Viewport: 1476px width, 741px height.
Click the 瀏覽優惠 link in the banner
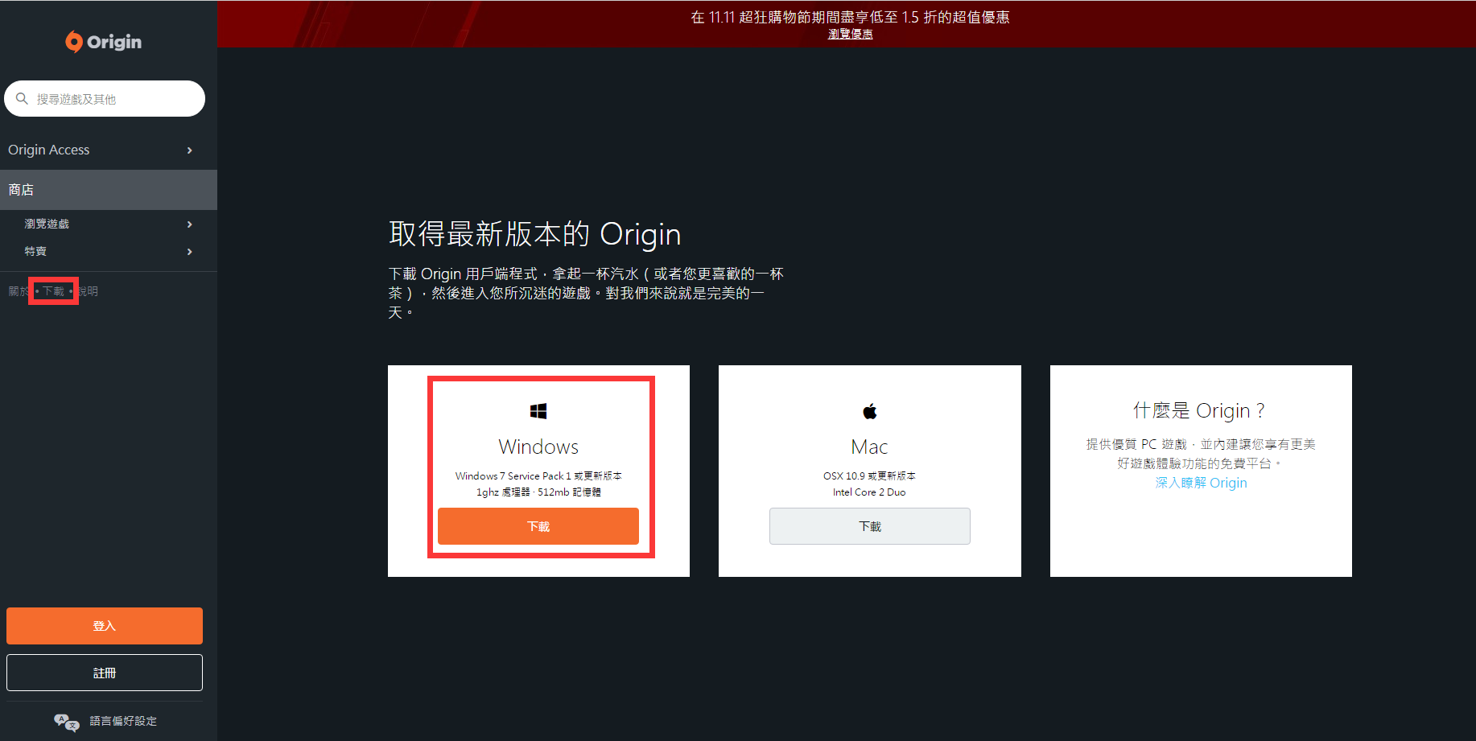pos(851,34)
